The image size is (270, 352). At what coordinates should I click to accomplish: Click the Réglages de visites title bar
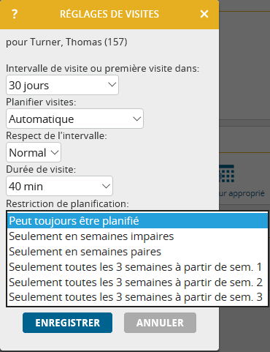[109, 15]
